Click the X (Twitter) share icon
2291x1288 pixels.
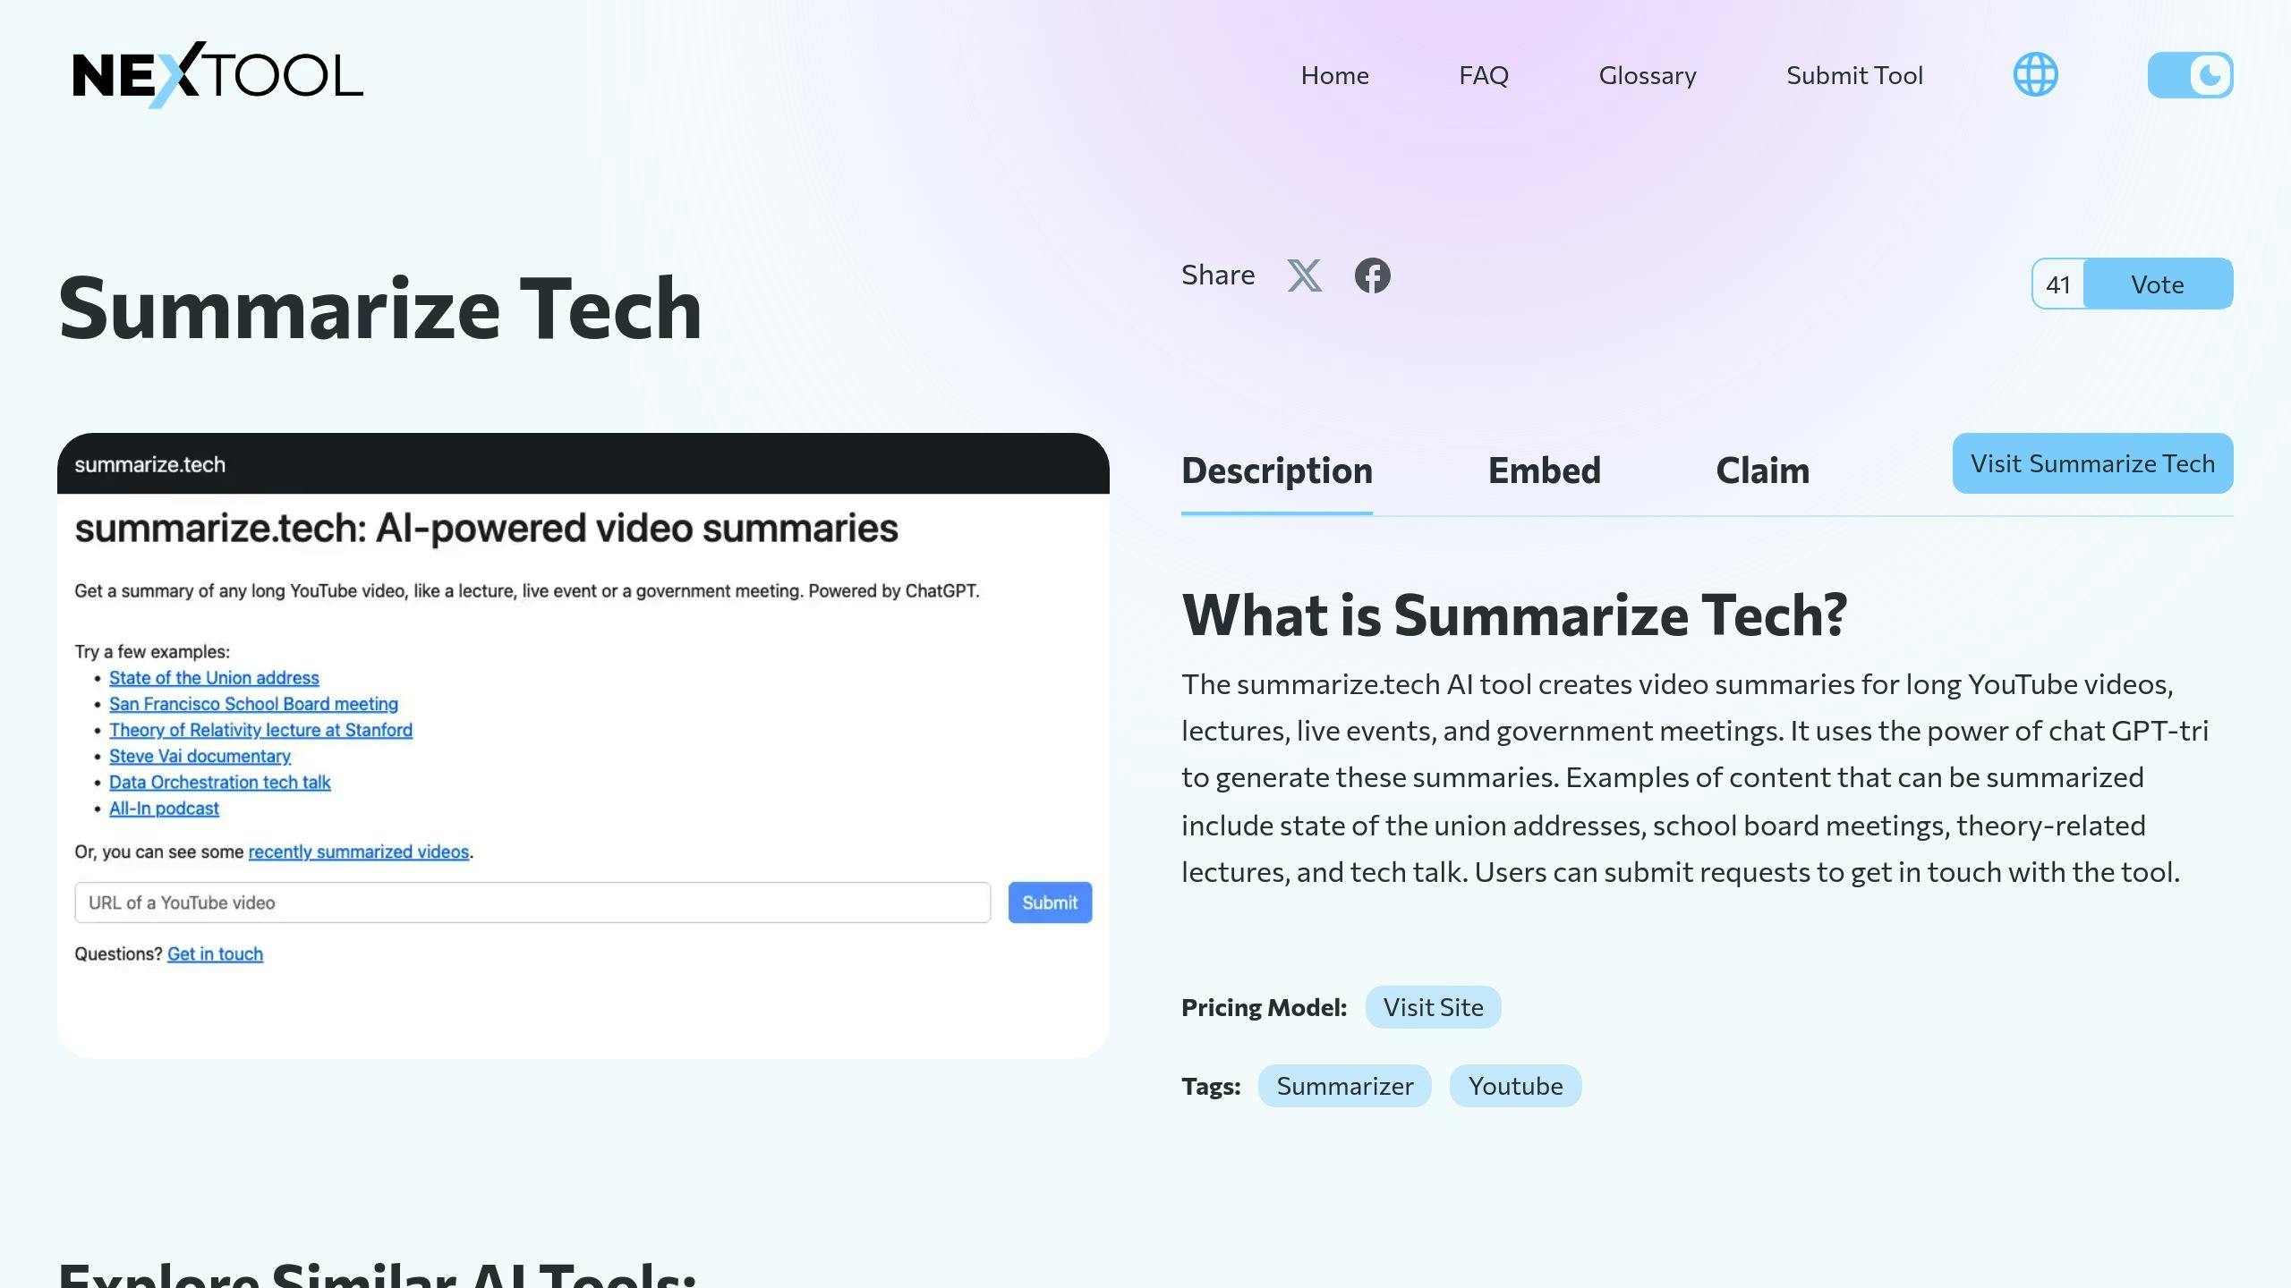(1305, 275)
